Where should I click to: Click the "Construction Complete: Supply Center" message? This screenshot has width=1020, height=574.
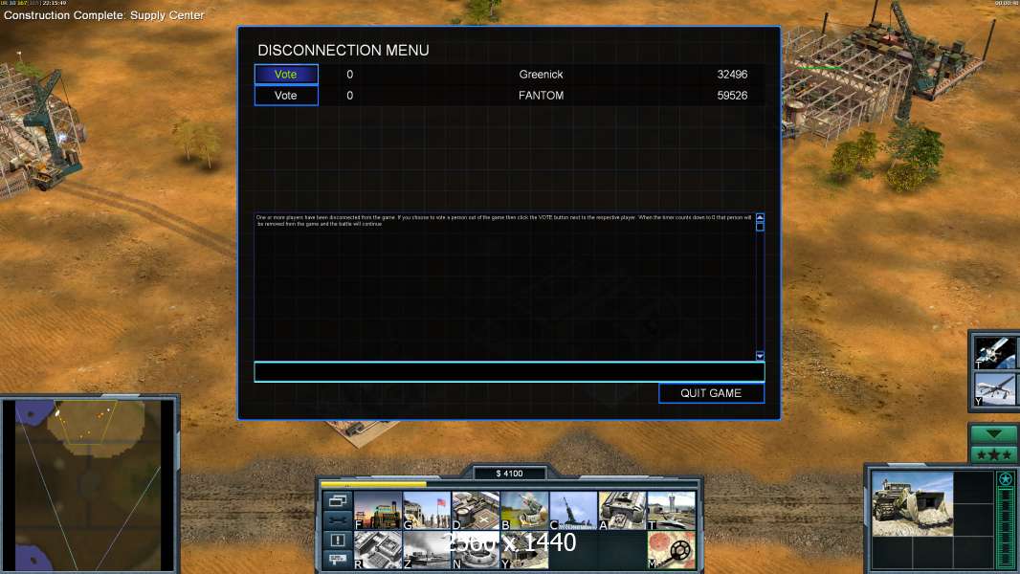[x=104, y=15]
